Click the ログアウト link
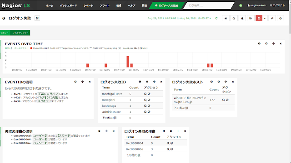The image size is (291, 163). tap(277, 5)
